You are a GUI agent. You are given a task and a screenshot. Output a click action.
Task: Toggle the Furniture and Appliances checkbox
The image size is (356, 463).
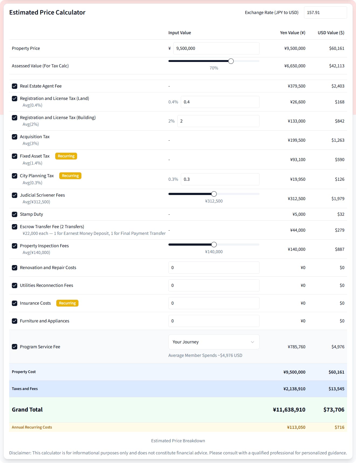[15, 321]
